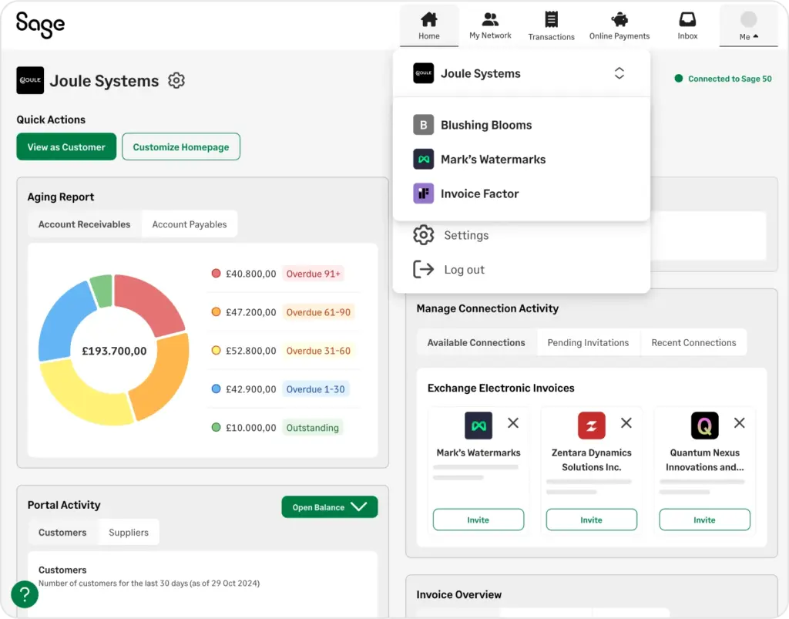Expand the Joule Systems company switcher

pyautogui.click(x=619, y=73)
